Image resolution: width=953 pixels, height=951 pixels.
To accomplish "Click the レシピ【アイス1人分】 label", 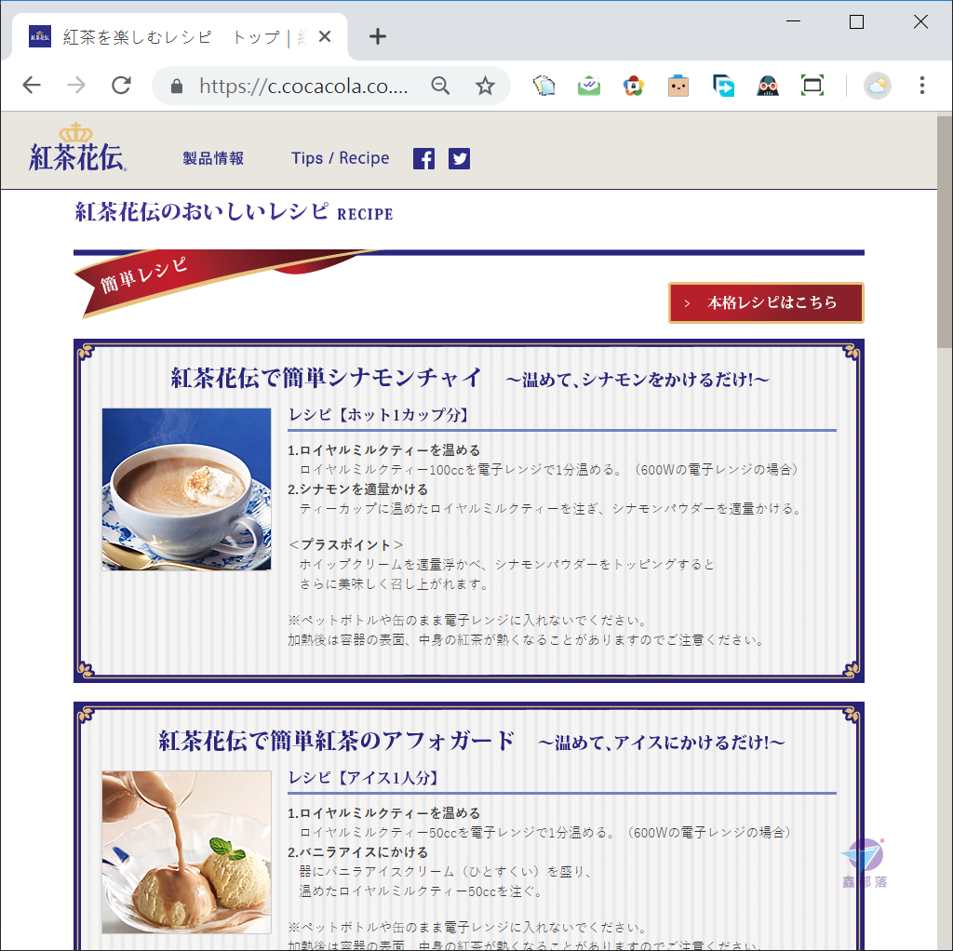I will (x=364, y=778).
